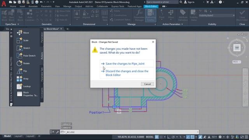Close the Changes Not Saved dialog

point(153,42)
